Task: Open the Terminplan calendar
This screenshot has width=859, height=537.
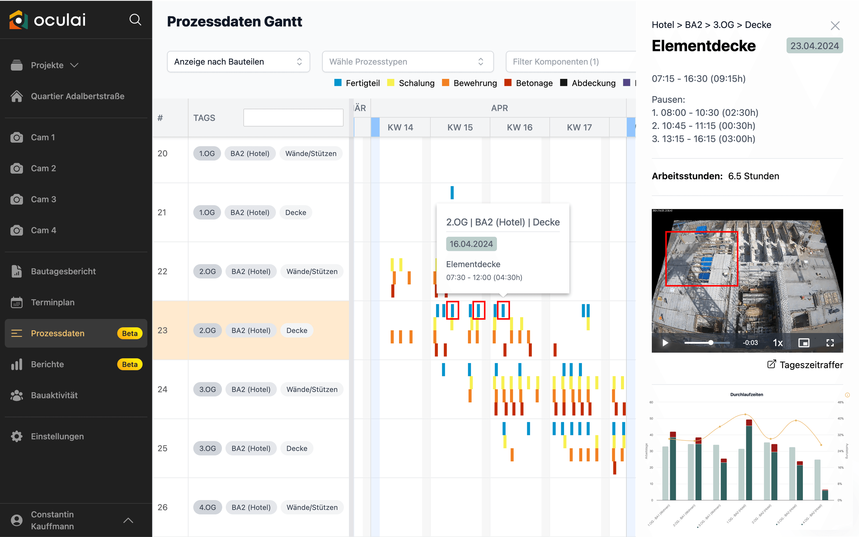Action: [x=52, y=302]
